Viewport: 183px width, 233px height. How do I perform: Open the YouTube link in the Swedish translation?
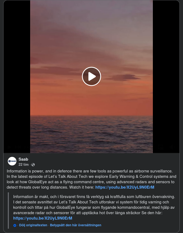pyautogui.click(x=43, y=218)
